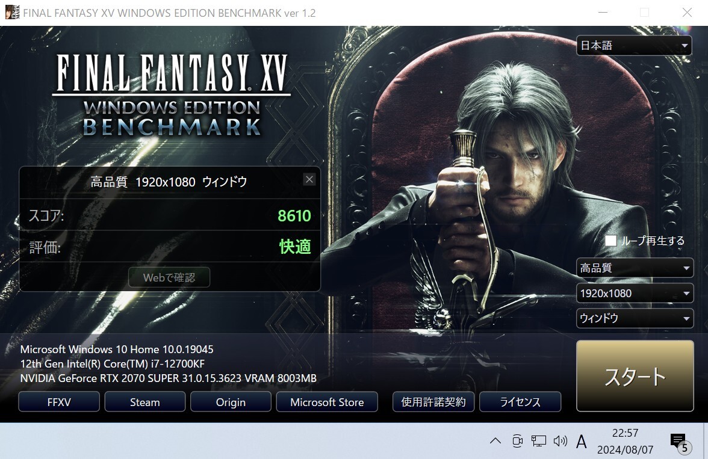Viewport: 708px width, 459px height.
Task: Close the benchmark window
Action: pyautogui.click(x=687, y=12)
